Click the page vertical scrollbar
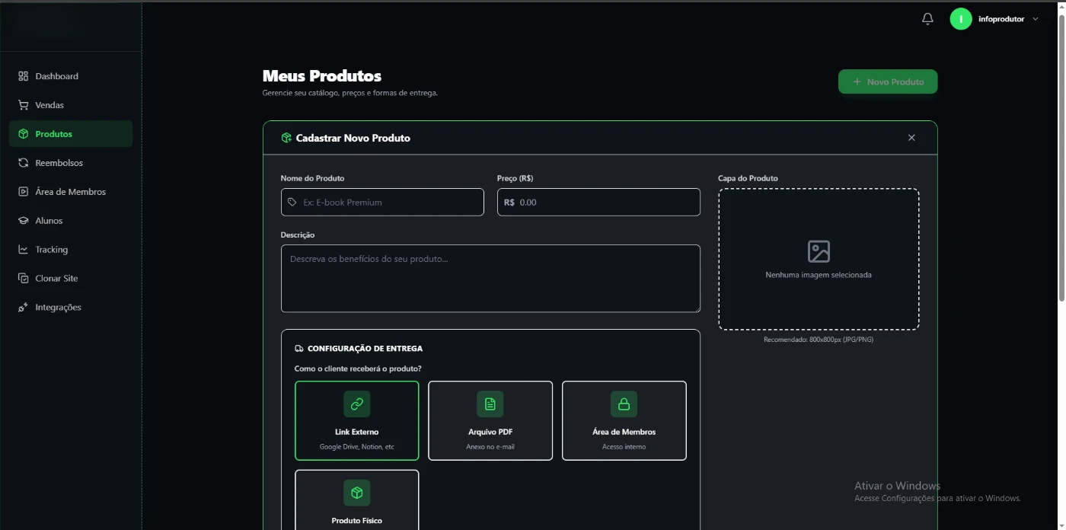 tap(1061, 152)
